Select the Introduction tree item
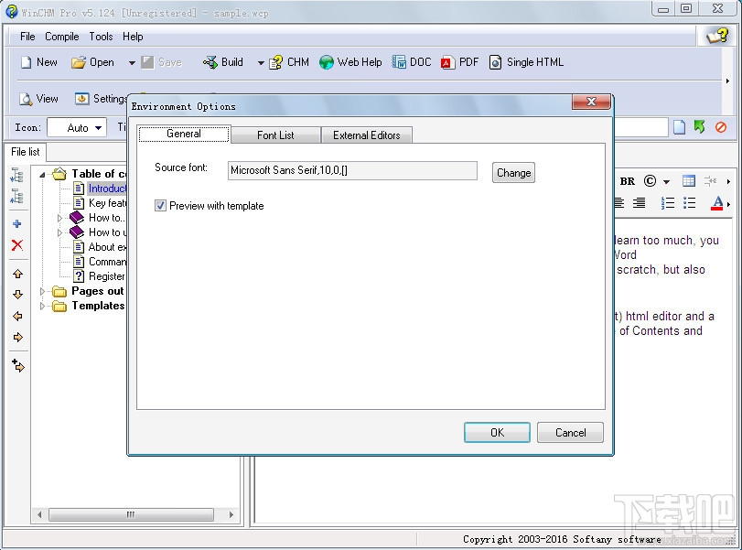742x550 pixels. pos(107,189)
